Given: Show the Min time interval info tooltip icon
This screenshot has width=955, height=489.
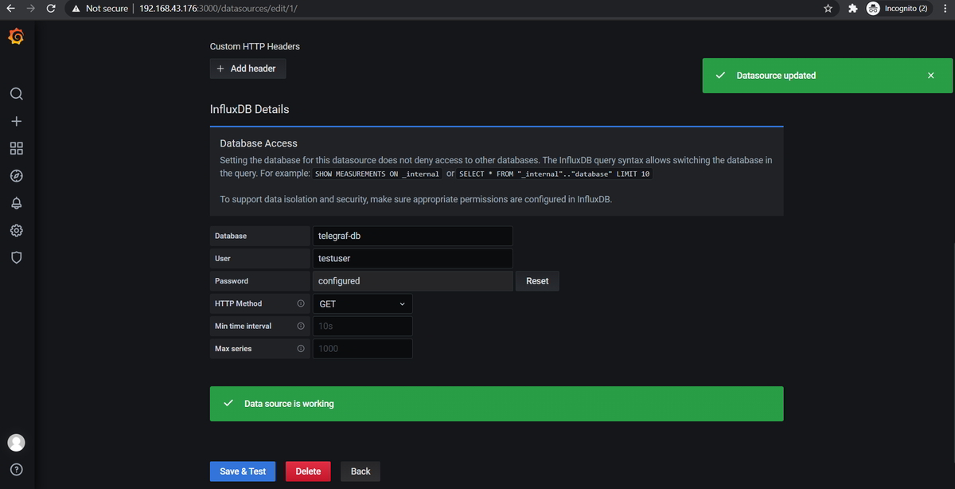Looking at the screenshot, I should click(x=301, y=327).
